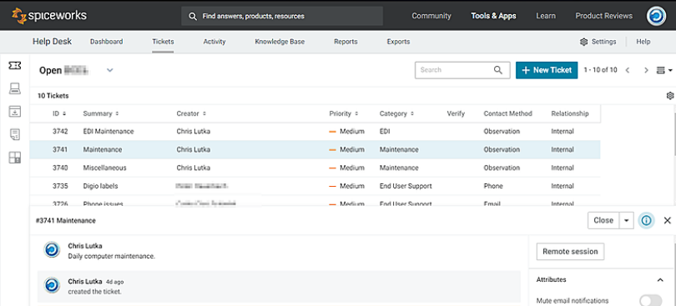Open the dashboard grid sidebar icon
Viewport: 676px width, 306px height.
pyautogui.click(x=15, y=158)
